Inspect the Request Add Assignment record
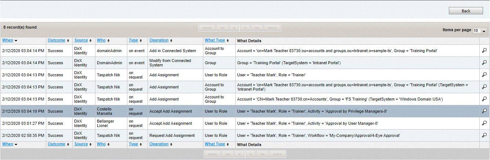Viewport: 490px width, 160px height. (484, 135)
